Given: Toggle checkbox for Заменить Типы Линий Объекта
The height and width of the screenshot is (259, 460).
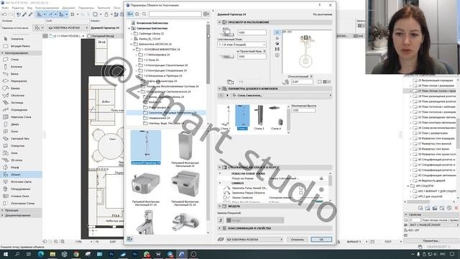Looking at the screenshot, I should (300, 188).
